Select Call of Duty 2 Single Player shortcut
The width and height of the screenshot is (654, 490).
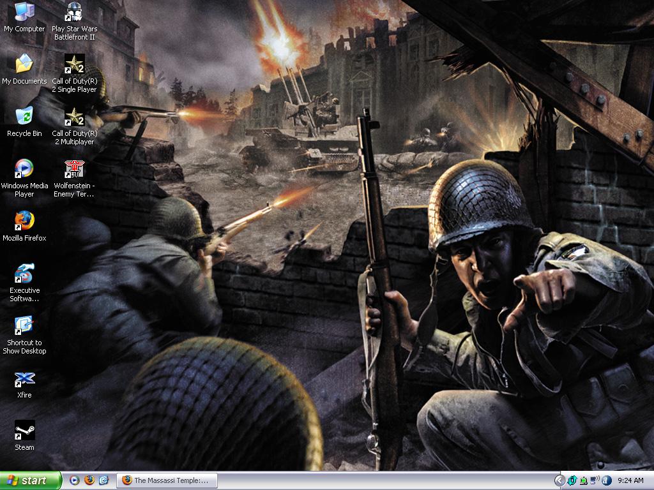(74, 74)
